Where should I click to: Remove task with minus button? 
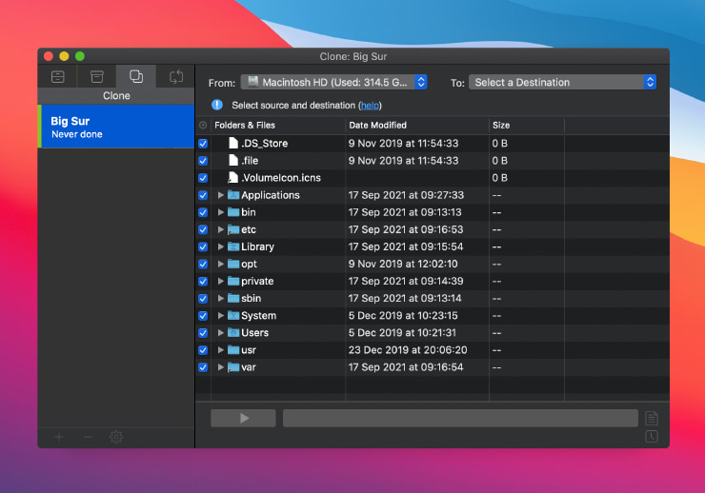88,437
